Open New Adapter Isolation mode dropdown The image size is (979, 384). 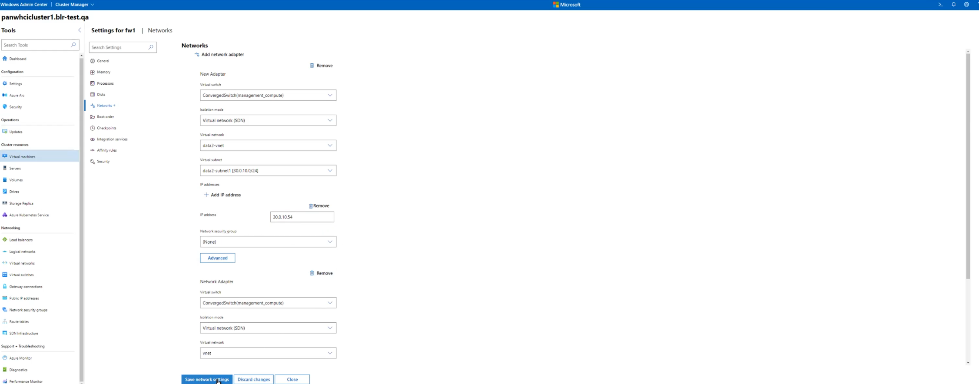(x=268, y=120)
